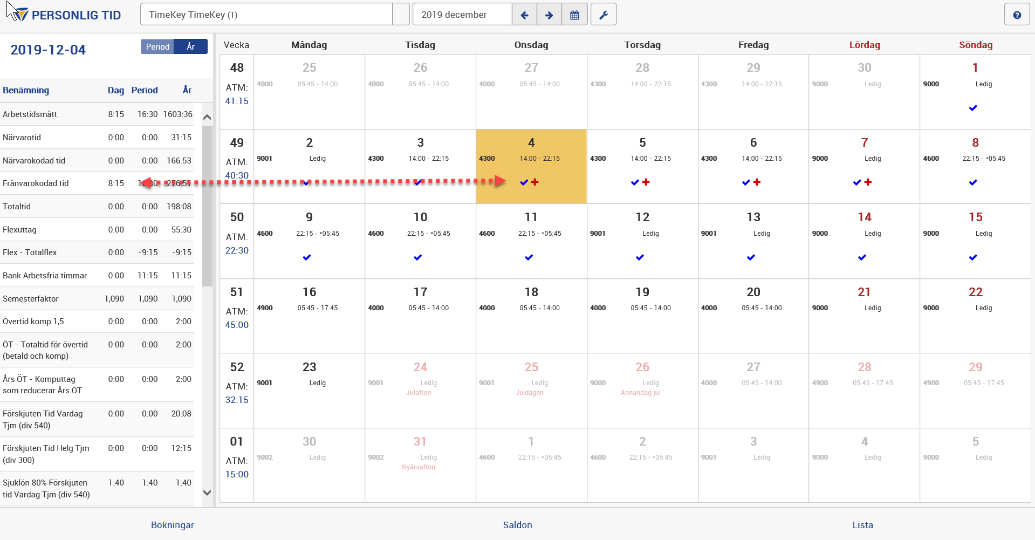Click the Övertid komp 1,5 row
Viewport: 1035px width, 540px height.
click(97, 322)
